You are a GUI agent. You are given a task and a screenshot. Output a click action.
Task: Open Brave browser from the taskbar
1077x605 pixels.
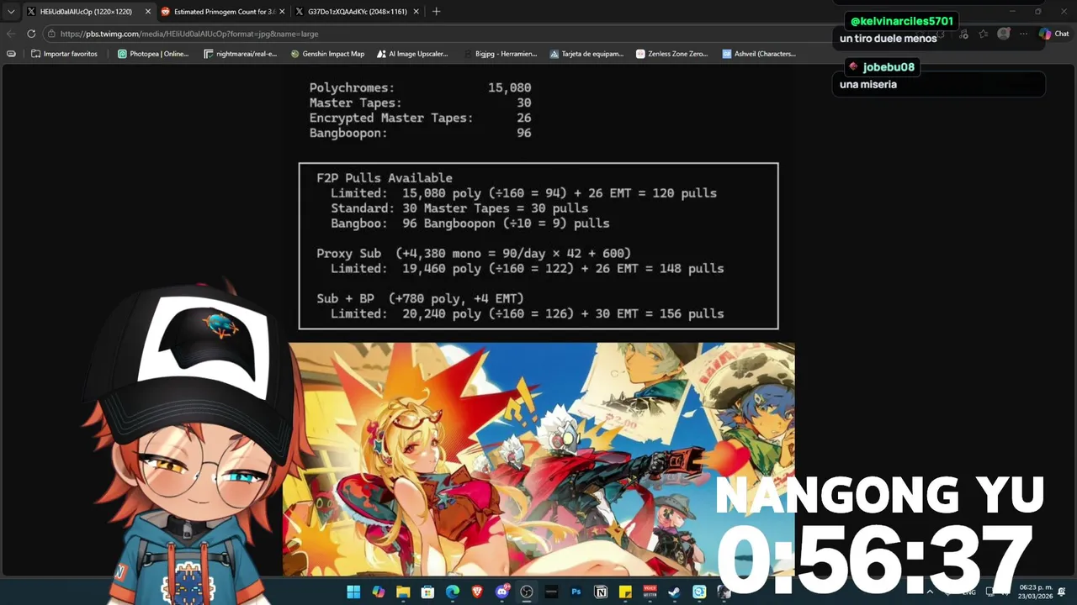(x=477, y=592)
